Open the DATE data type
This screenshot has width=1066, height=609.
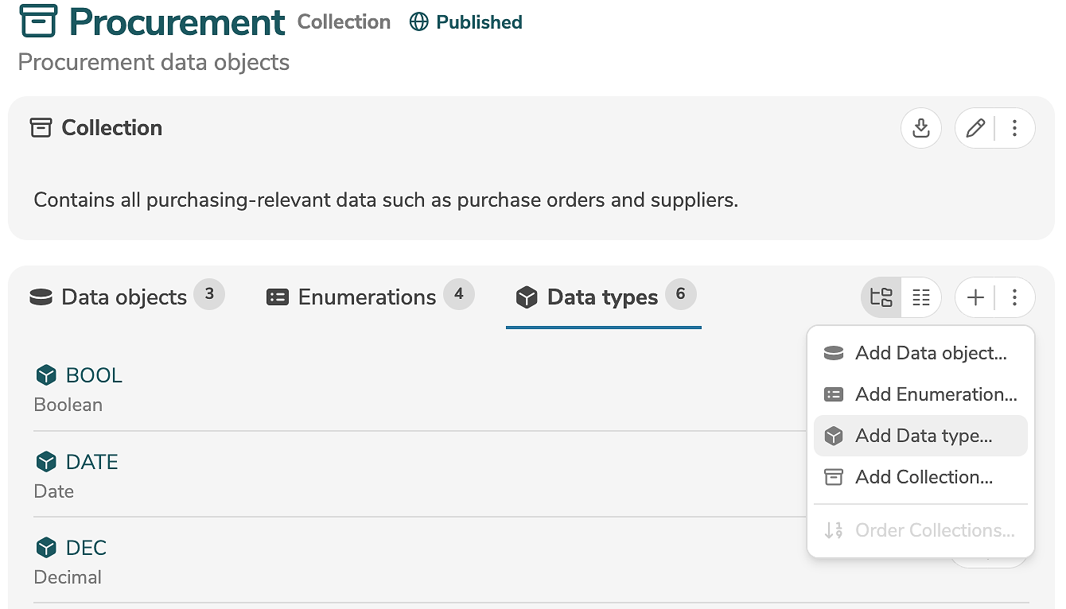[x=91, y=462]
